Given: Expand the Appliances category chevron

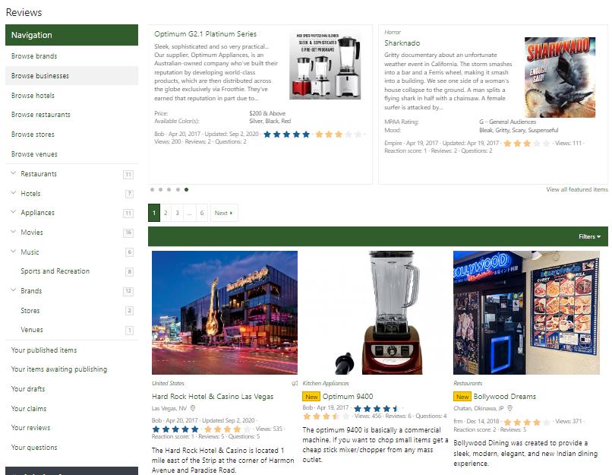Looking at the screenshot, I should 14,213.
